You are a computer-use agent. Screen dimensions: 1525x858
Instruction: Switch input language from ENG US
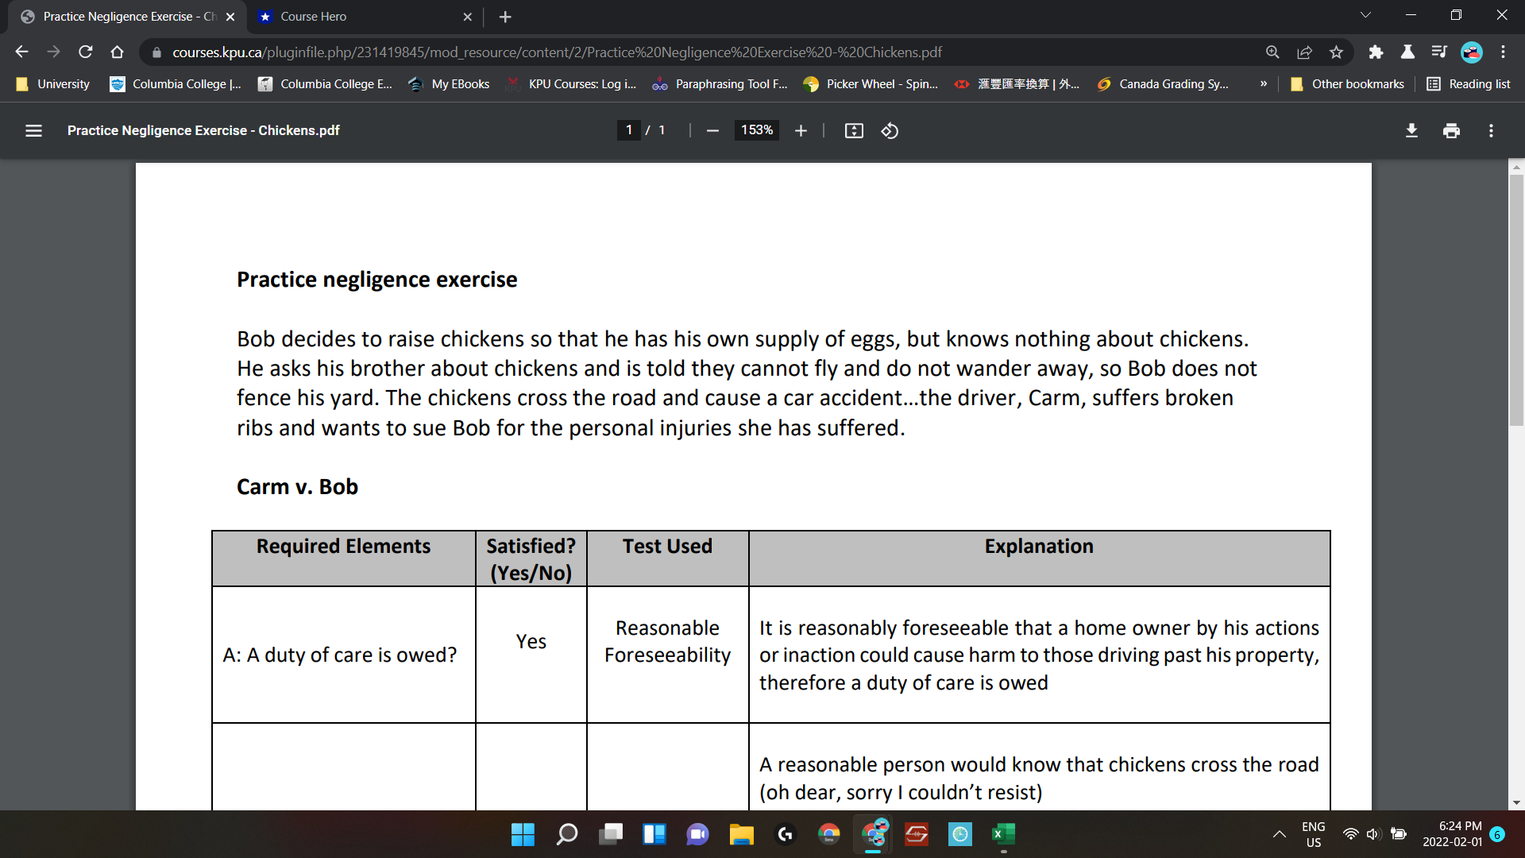(x=1314, y=833)
